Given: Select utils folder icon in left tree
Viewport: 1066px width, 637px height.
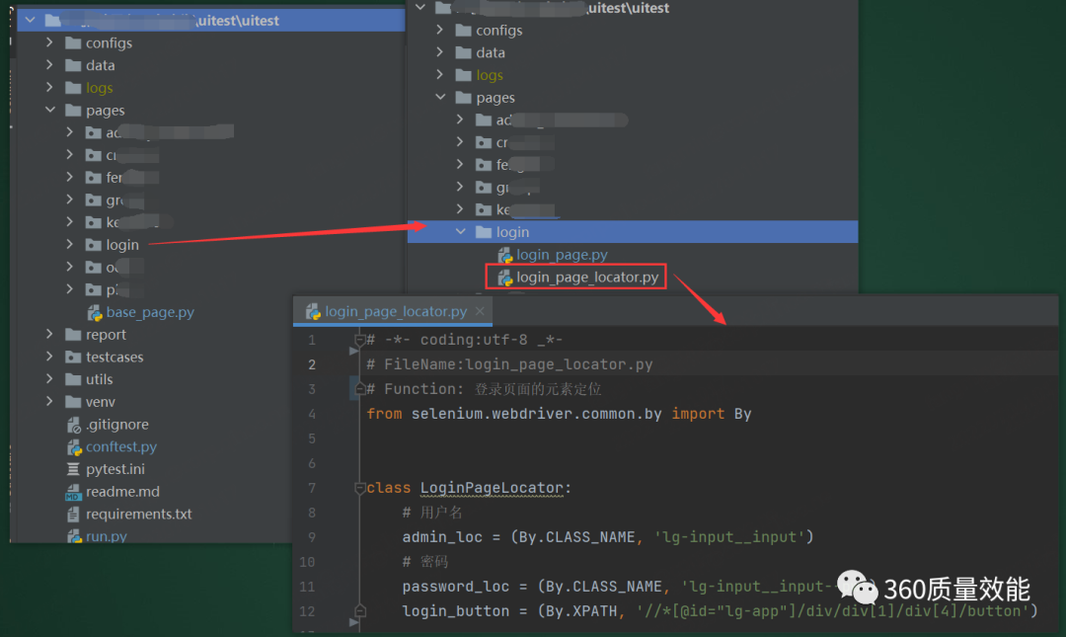Looking at the screenshot, I should (x=73, y=380).
